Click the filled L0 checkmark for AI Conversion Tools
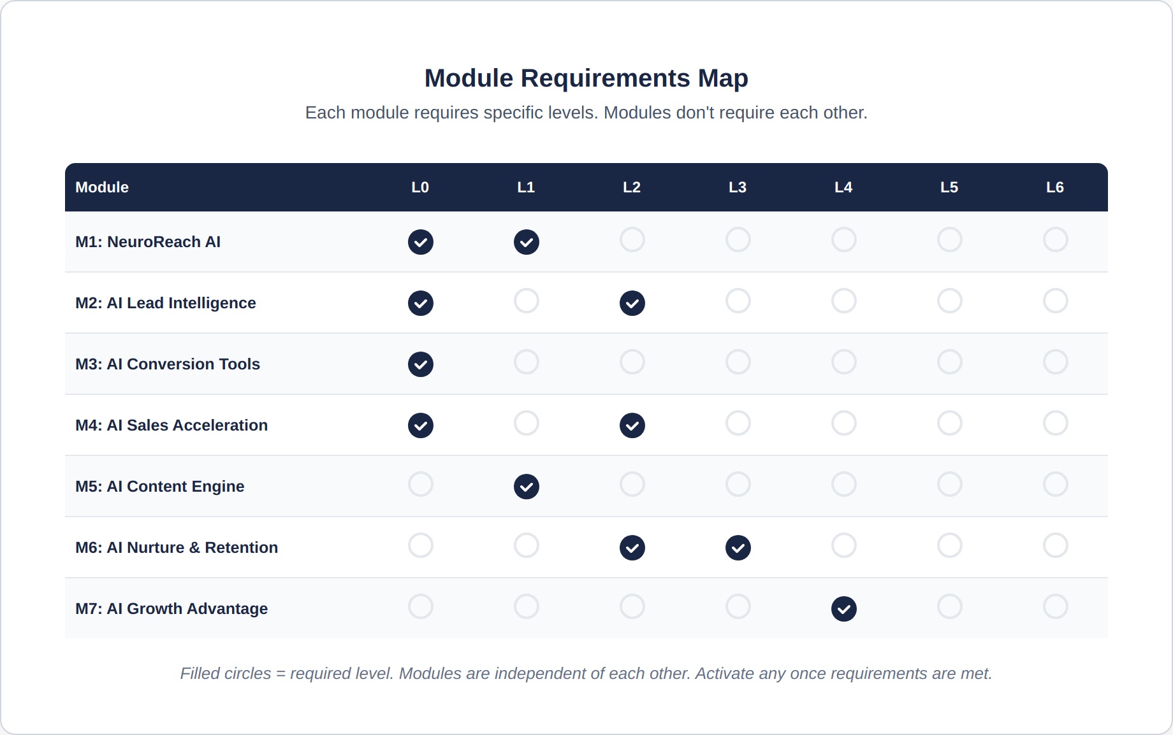This screenshot has height=735, width=1173. pos(421,364)
